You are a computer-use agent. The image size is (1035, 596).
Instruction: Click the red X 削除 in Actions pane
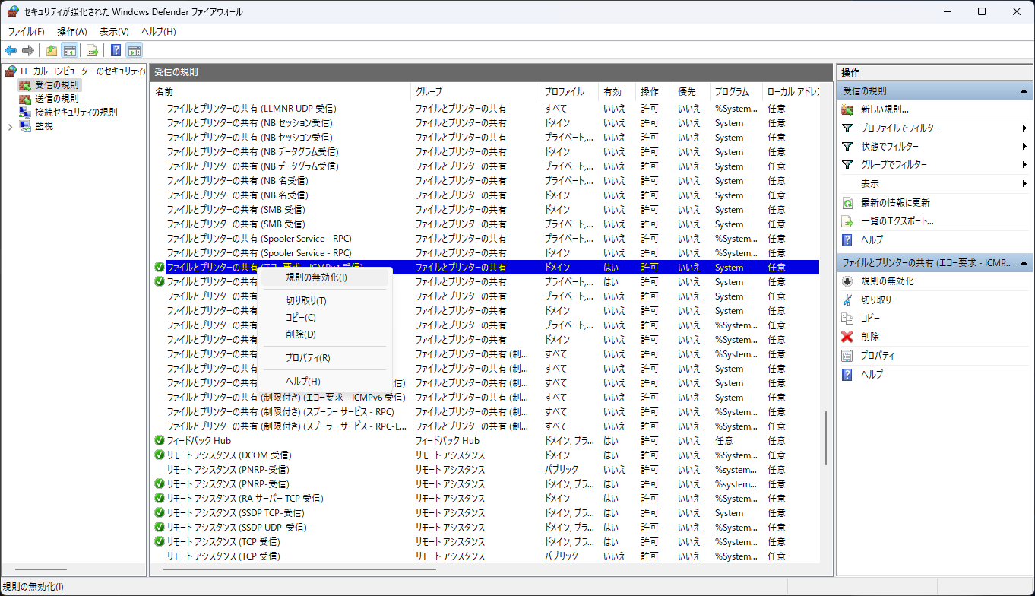(847, 337)
